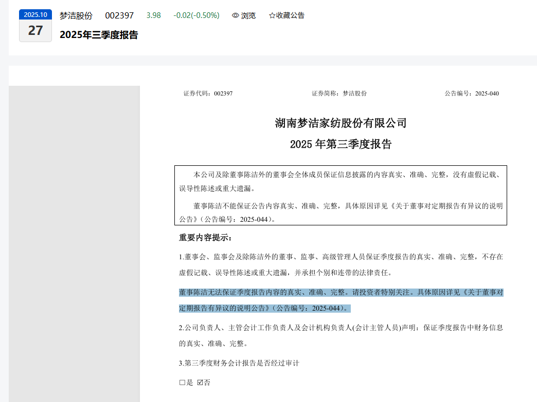This screenshot has width=537, height=402.
Task: Click the 公告编号：2025-040 text
Action: tap(472, 93)
